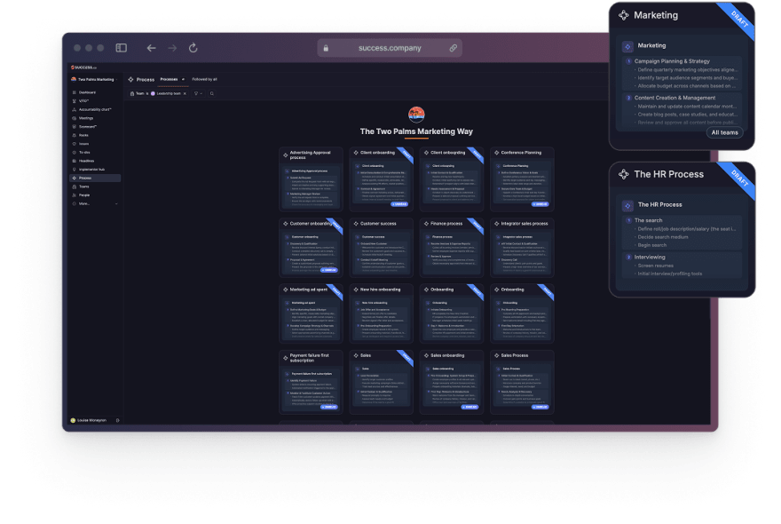Click the process icon on The HR Process popup title
The height and width of the screenshot is (524, 781).
[x=624, y=174]
